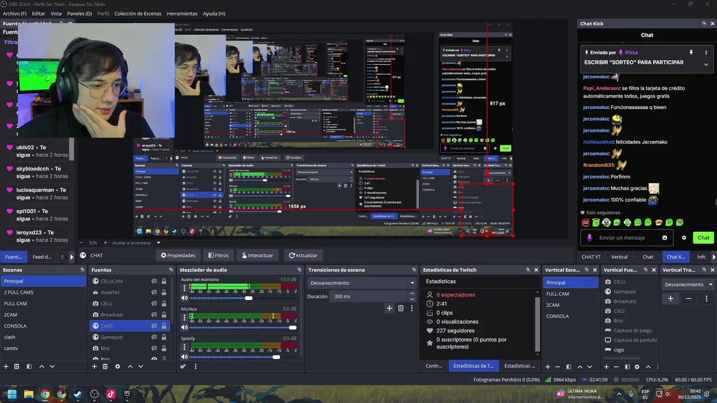The width and height of the screenshot is (717, 403).
Task: Open transition properties three-dot icon
Action: coord(412,308)
